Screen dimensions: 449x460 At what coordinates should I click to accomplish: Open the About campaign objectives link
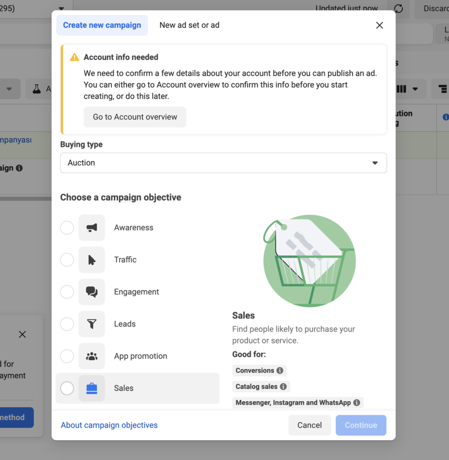109,425
